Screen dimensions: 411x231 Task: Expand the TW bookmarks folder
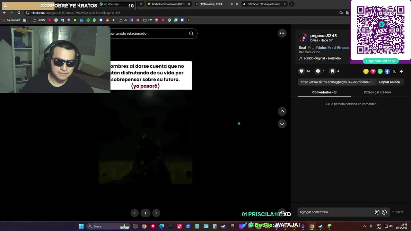(x=147, y=20)
